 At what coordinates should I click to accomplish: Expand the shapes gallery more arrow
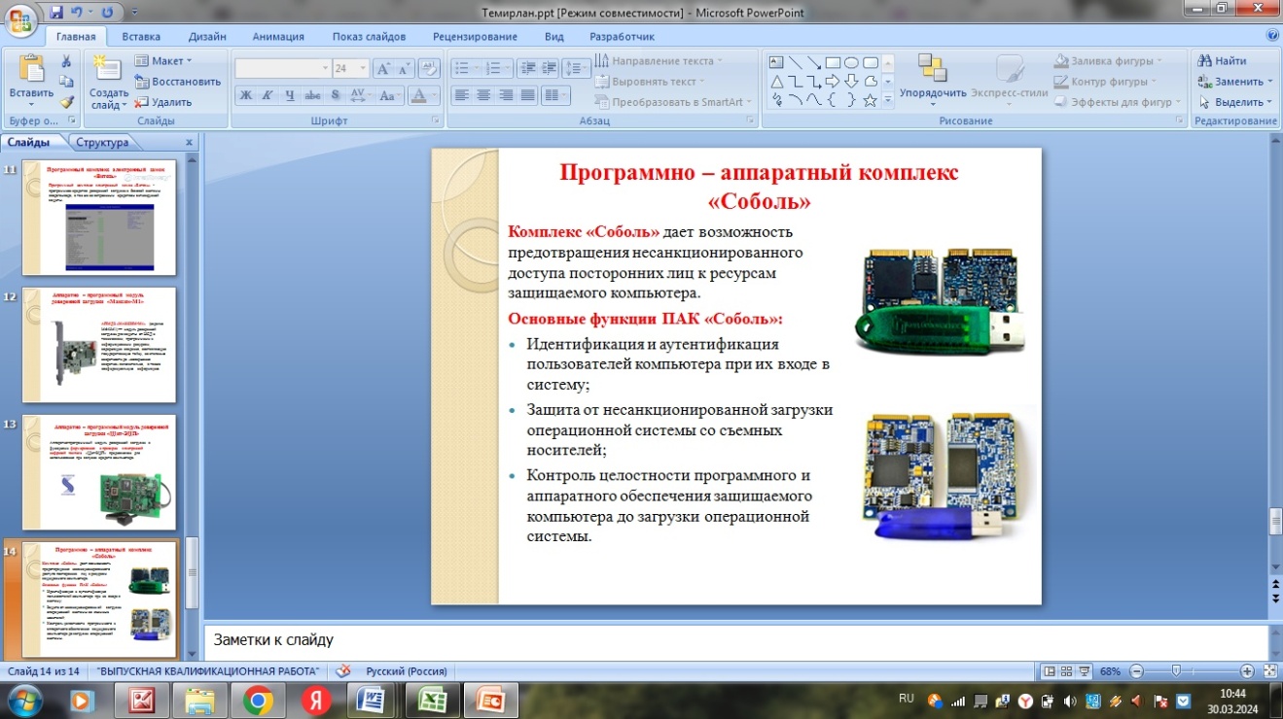click(x=888, y=99)
